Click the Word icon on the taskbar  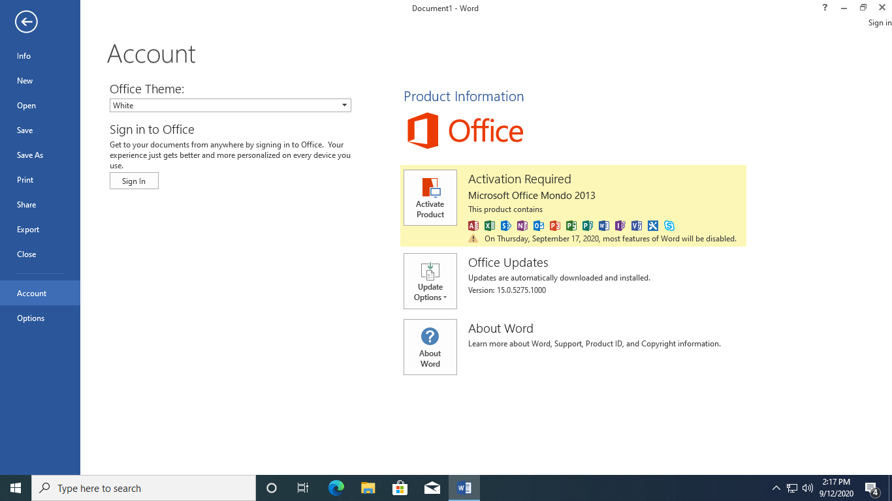pyautogui.click(x=464, y=488)
